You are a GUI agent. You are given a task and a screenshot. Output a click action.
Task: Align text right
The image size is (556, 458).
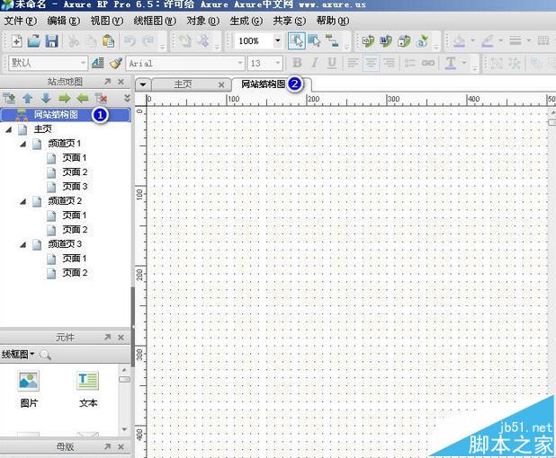[389, 63]
